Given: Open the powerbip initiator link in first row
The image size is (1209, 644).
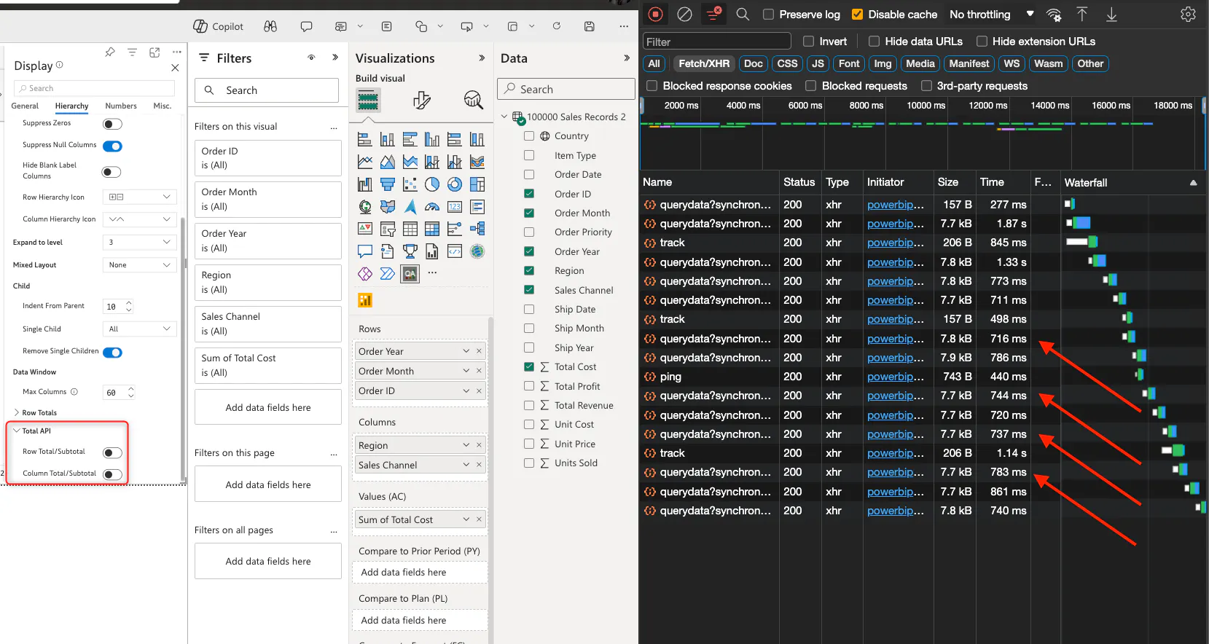Looking at the screenshot, I should coord(896,205).
